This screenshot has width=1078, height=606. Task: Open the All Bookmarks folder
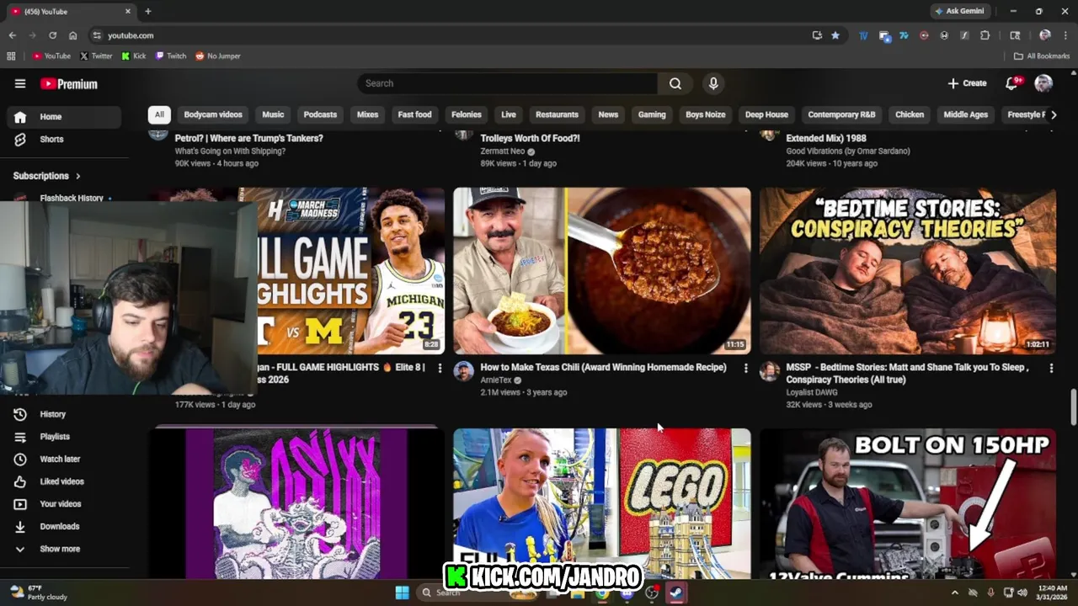click(x=1042, y=56)
